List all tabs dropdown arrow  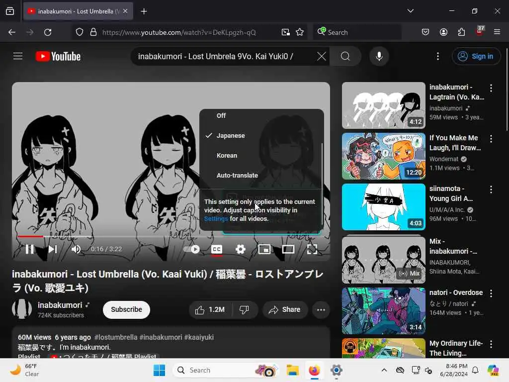pyautogui.click(x=410, y=11)
